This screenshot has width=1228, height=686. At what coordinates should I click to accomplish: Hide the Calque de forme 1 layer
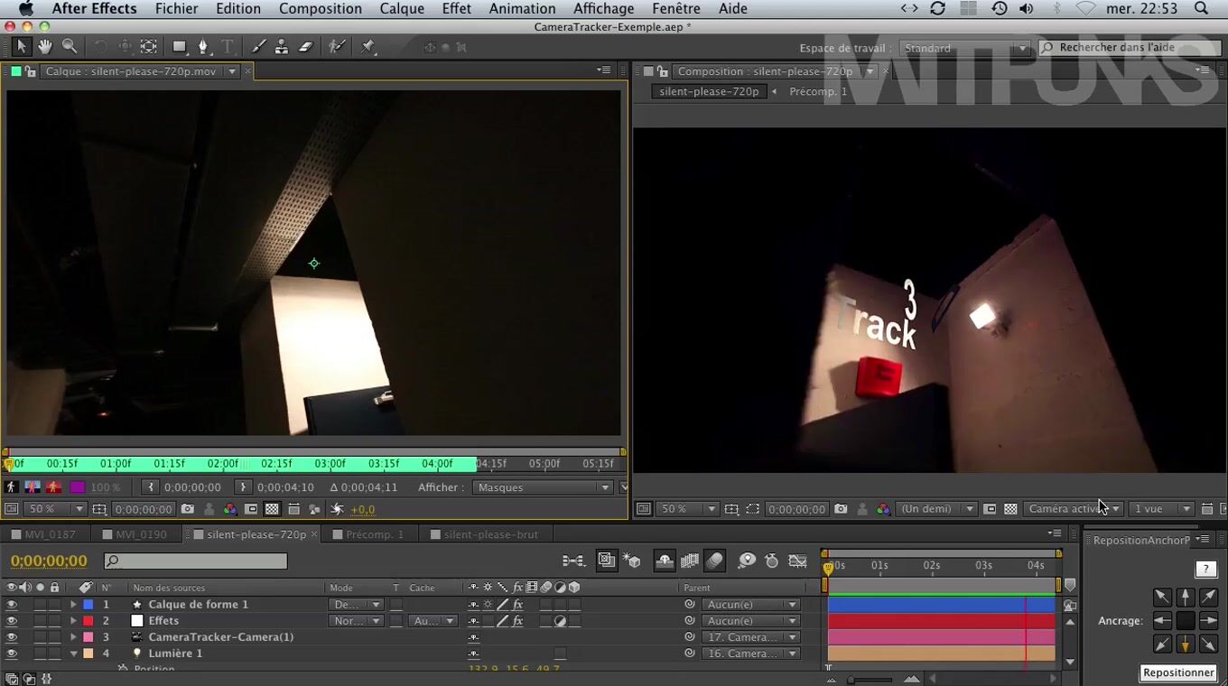12,605
